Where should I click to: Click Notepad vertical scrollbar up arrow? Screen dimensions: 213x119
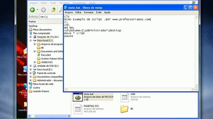[x=196, y=17]
